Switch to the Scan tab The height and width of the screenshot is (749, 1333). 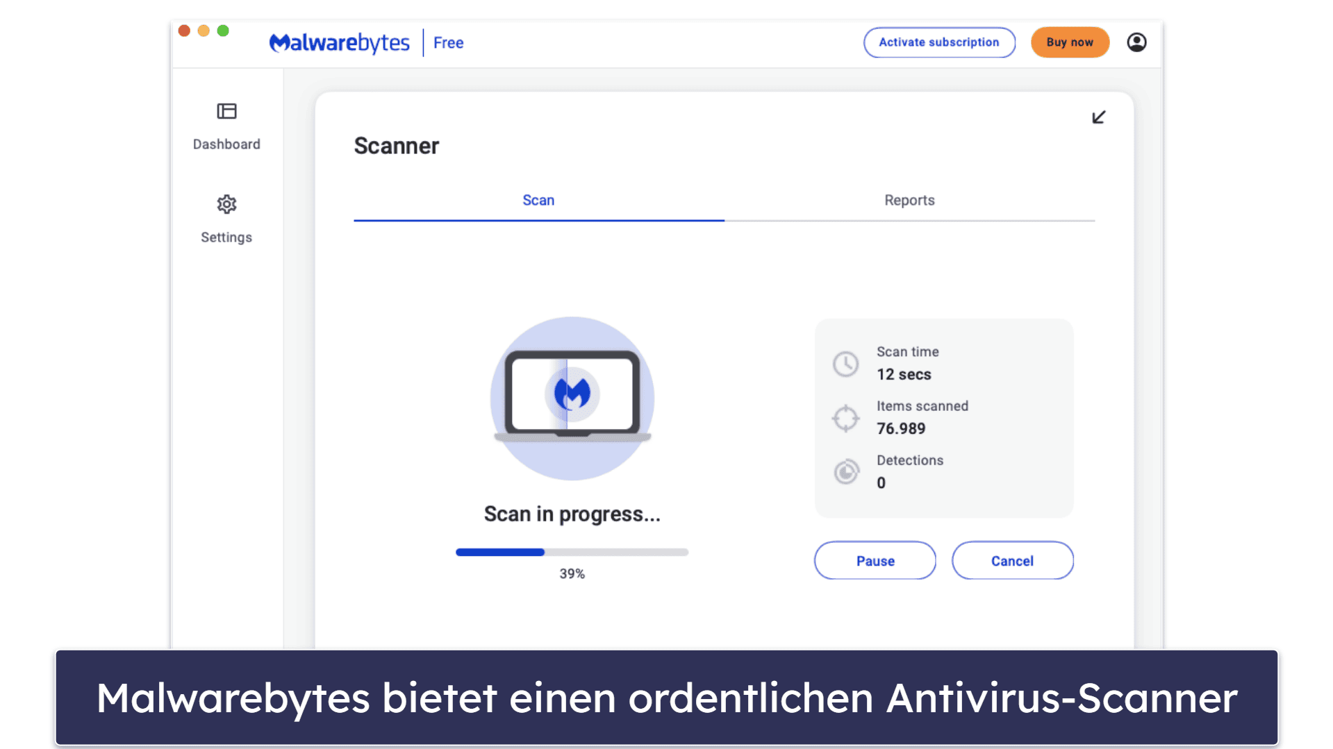(x=538, y=201)
